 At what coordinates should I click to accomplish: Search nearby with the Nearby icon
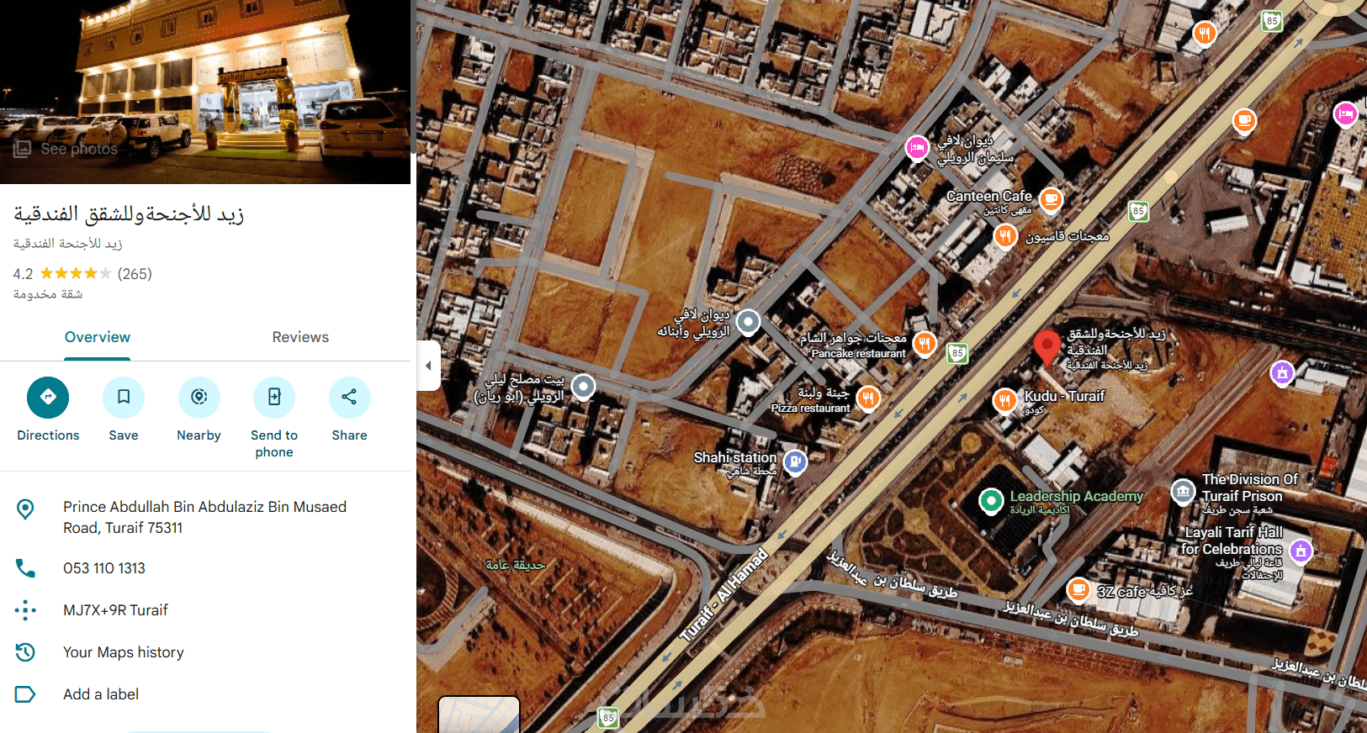(199, 398)
